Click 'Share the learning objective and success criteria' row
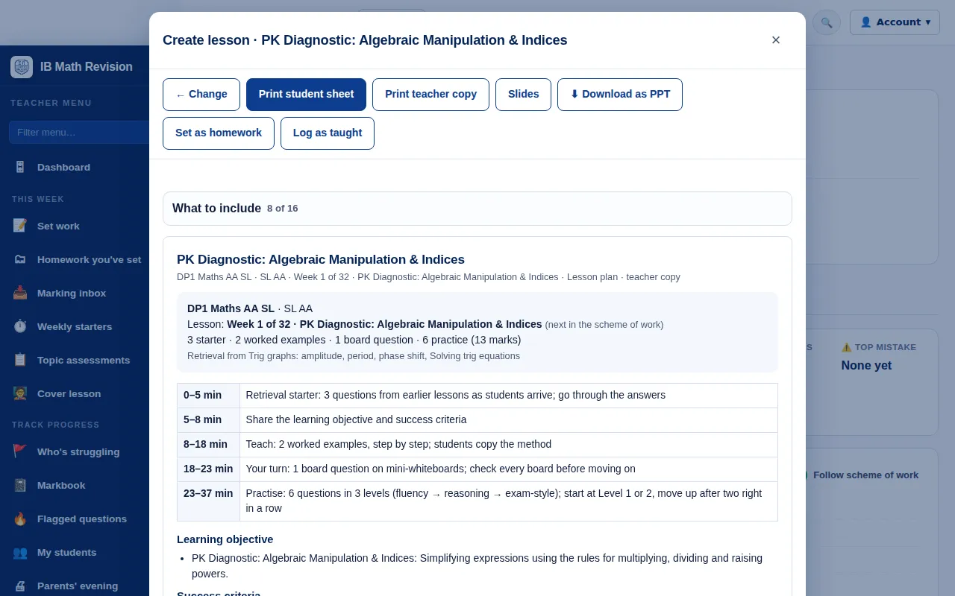Viewport: 955px width, 596px height. tap(477, 420)
